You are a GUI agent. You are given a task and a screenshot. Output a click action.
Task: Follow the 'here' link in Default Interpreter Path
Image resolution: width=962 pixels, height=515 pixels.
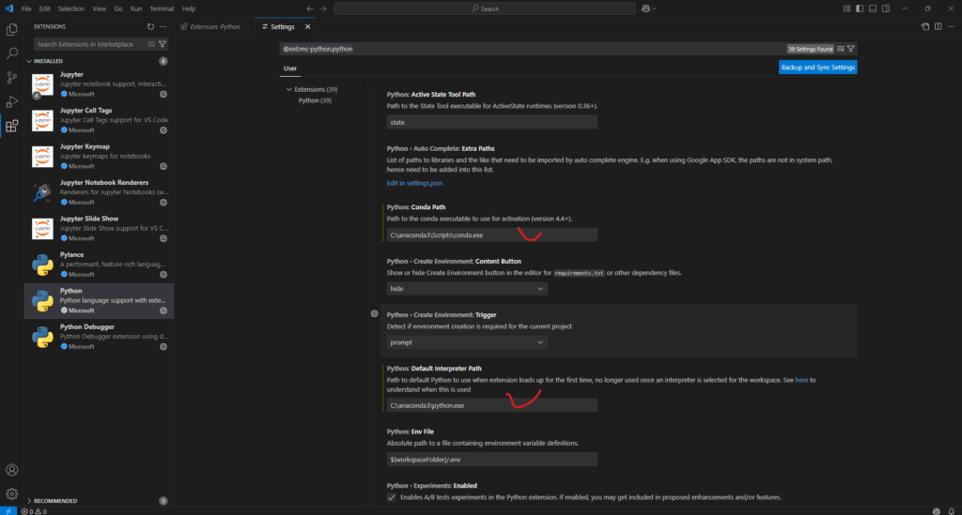[x=801, y=380]
